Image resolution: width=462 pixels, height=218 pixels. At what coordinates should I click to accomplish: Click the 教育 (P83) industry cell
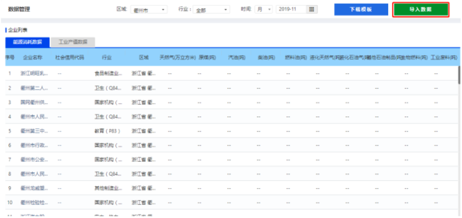(107, 131)
